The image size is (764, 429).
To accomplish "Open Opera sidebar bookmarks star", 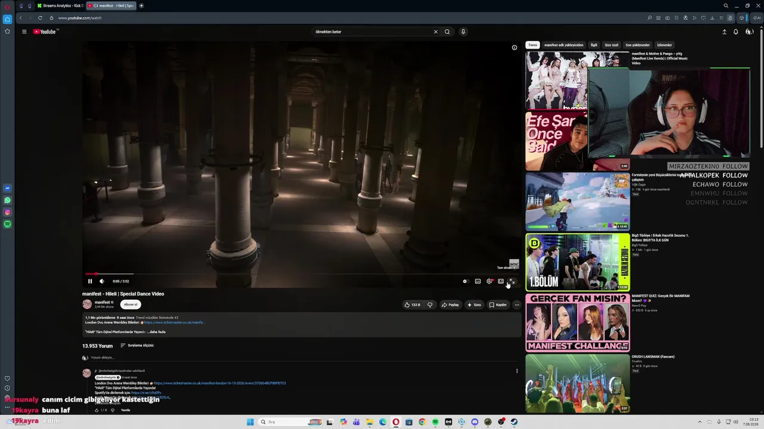I will pyautogui.click(x=7, y=31).
